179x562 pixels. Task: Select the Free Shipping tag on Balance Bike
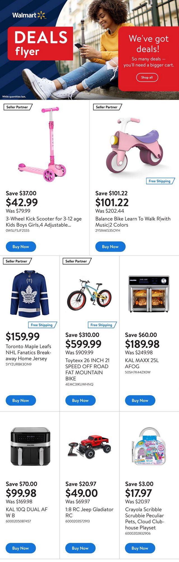click(160, 181)
